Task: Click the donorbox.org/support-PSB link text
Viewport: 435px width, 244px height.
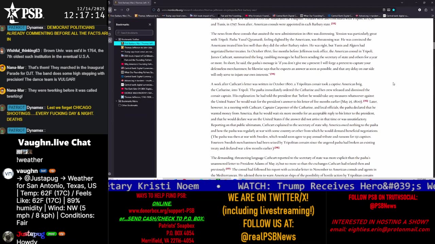Action: click(x=162, y=211)
